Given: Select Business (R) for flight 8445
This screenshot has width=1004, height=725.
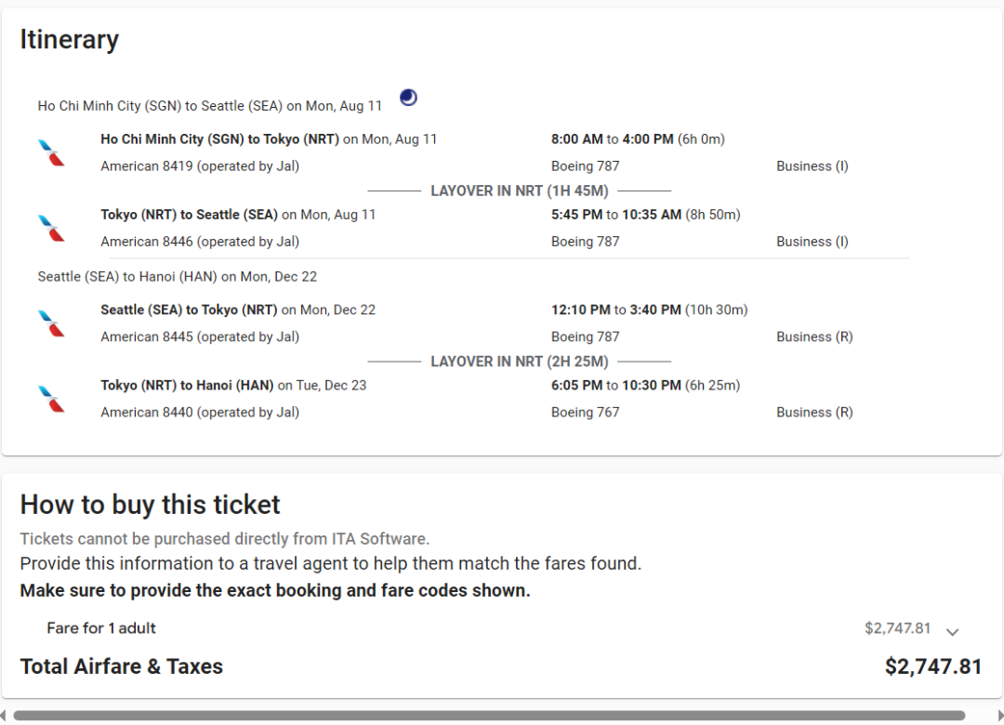Looking at the screenshot, I should point(814,336).
